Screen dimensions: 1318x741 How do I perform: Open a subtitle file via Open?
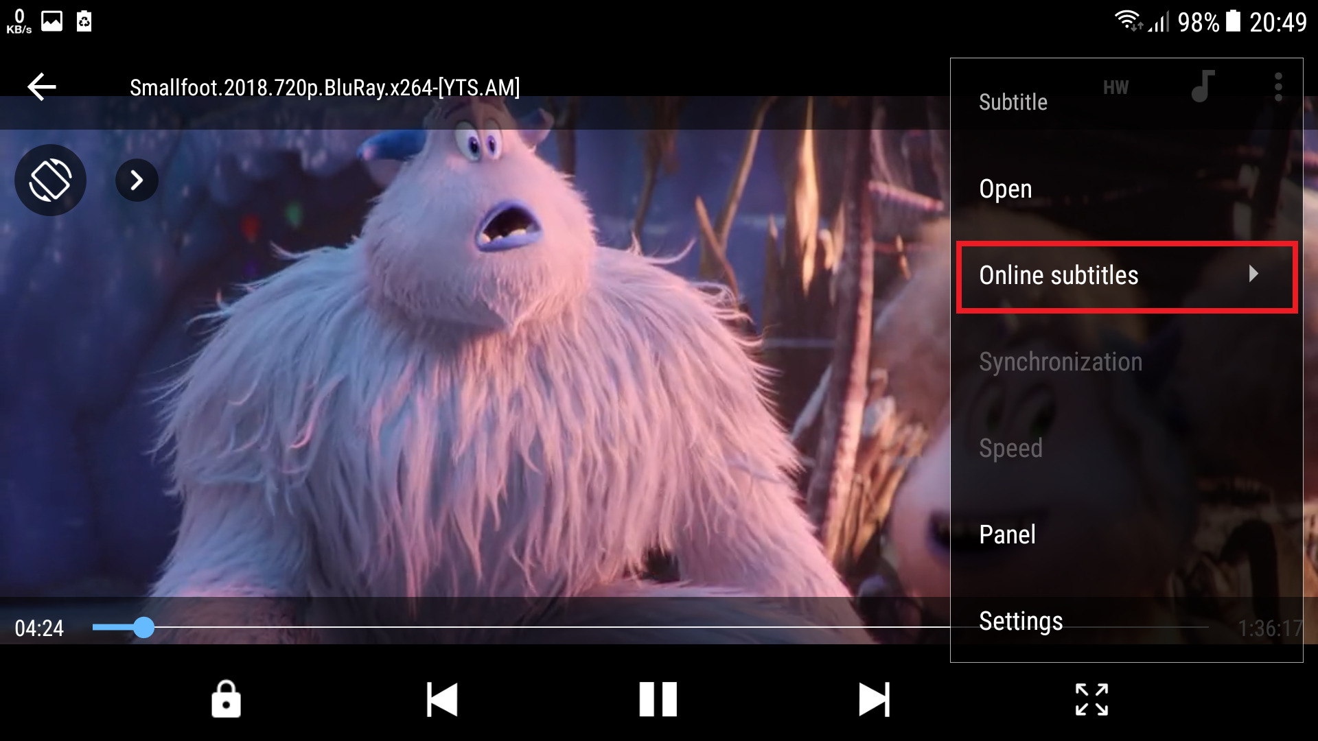coord(1126,189)
